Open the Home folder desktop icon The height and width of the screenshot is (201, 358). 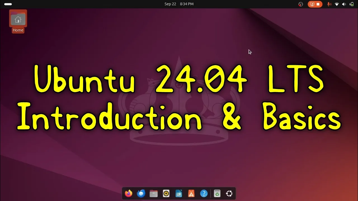18,21
